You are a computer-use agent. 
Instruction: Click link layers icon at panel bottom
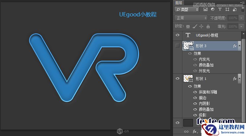click(x=186, y=131)
